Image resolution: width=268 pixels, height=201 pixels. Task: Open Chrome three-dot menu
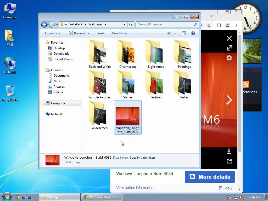click(x=236, y=25)
